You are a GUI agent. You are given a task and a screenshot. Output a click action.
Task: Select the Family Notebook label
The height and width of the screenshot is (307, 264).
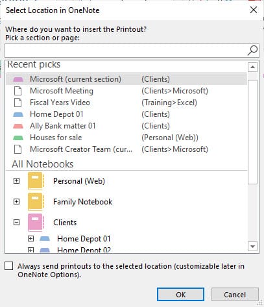coord(83,202)
